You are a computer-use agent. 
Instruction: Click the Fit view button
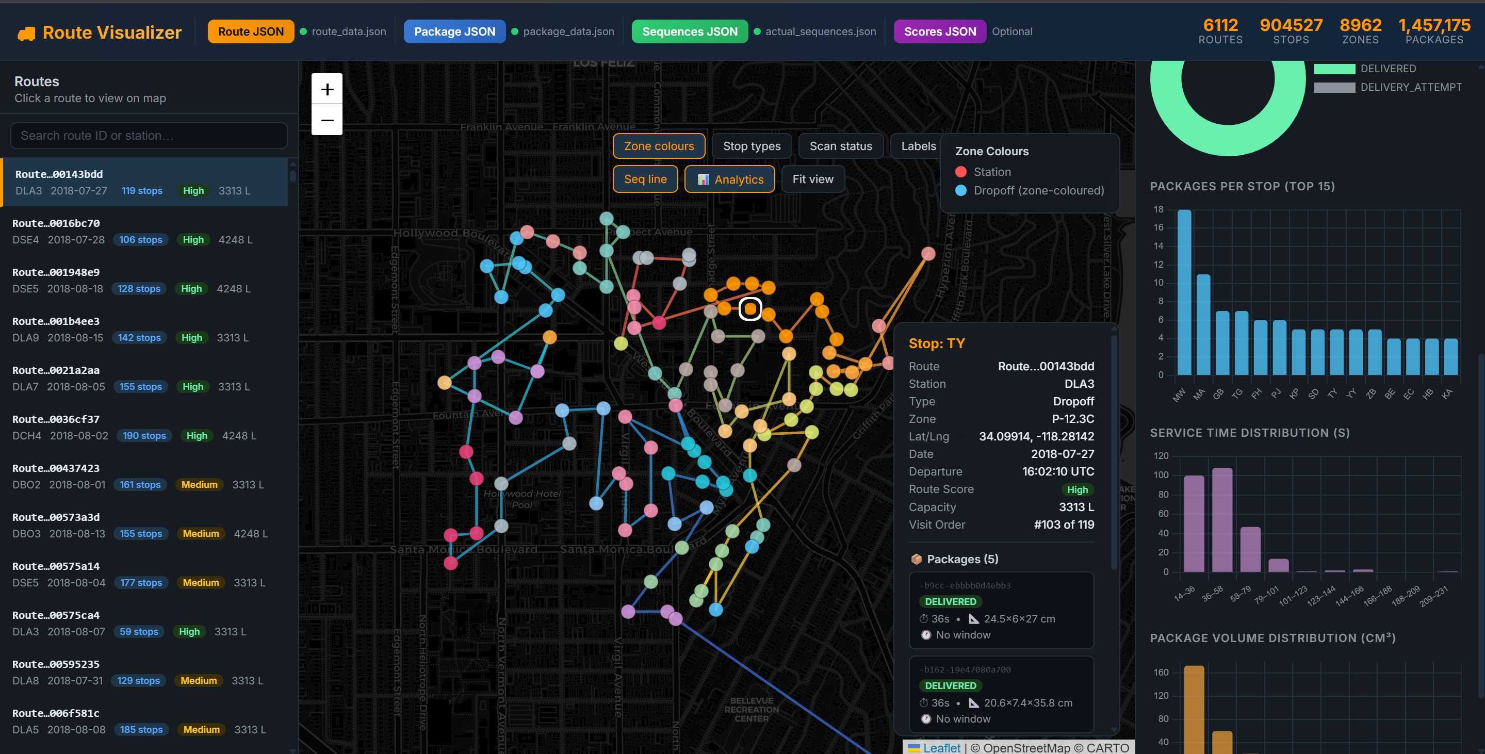pyautogui.click(x=813, y=179)
